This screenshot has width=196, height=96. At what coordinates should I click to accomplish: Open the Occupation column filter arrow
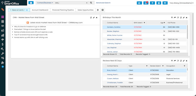click(x=185, y=66)
